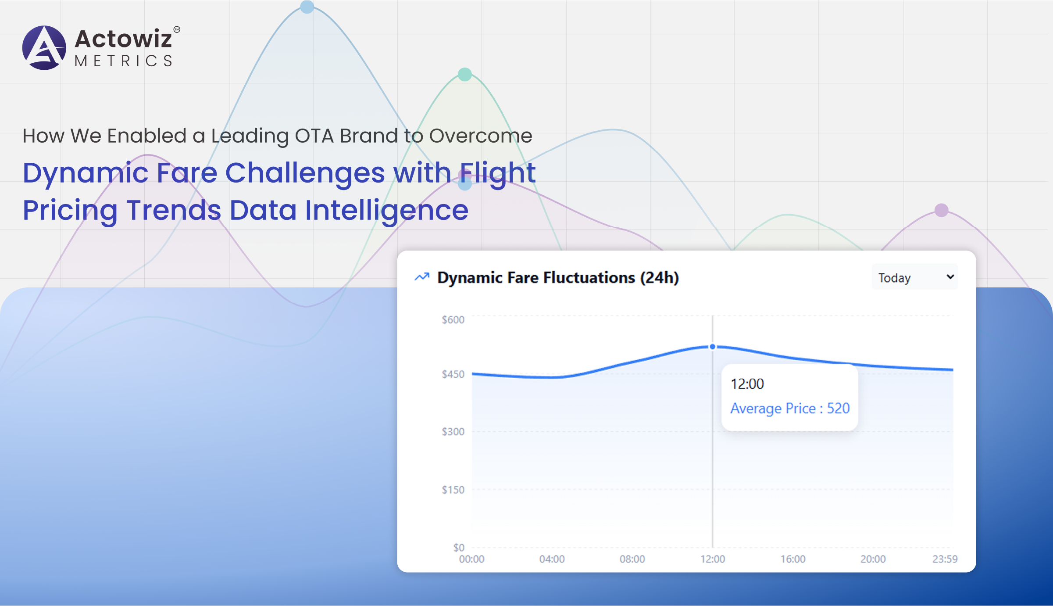Screen dimensions: 1053x606
Task: Click the Actowiz brand name text
Action: point(123,39)
